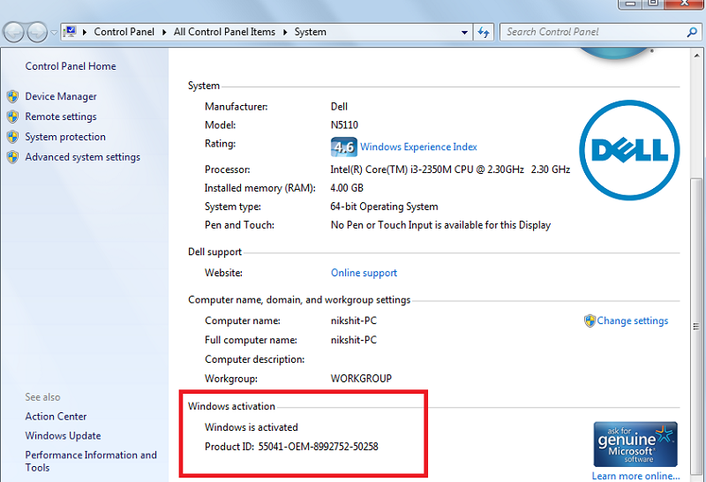Image resolution: width=706 pixels, height=482 pixels.
Task: Select System breadcrumb
Action: click(311, 32)
